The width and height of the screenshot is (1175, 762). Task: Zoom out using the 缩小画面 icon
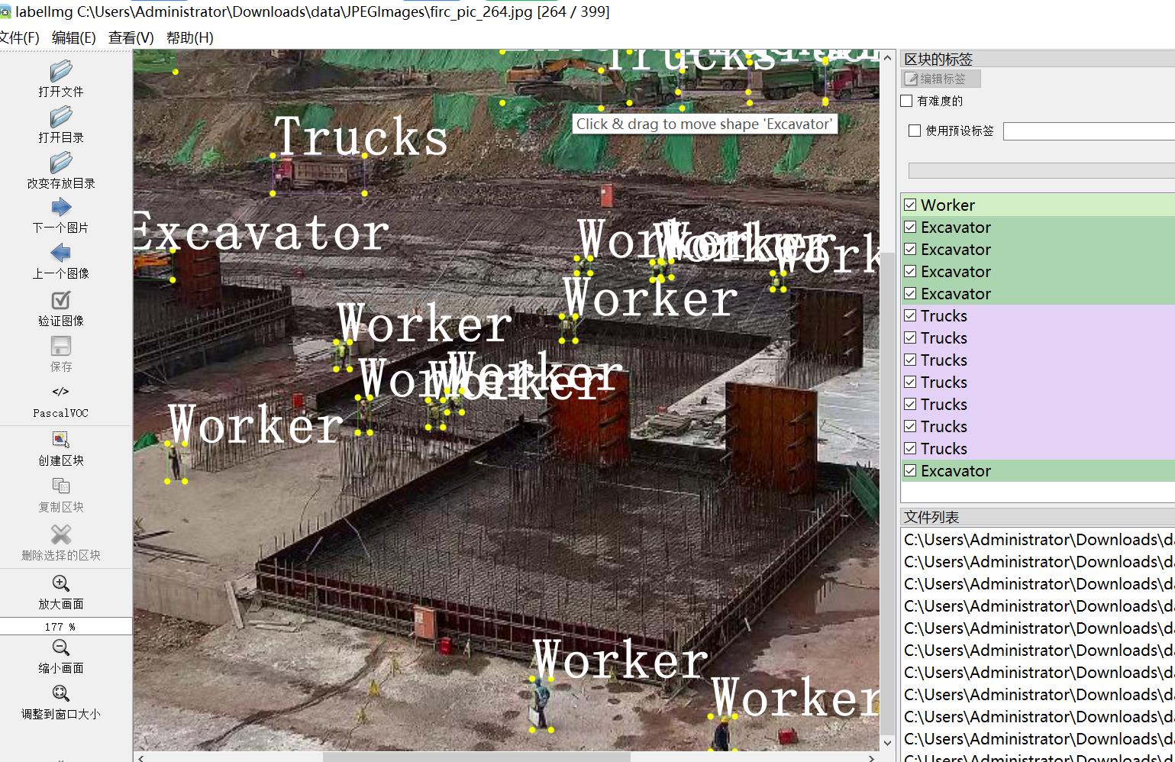tap(61, 648)
